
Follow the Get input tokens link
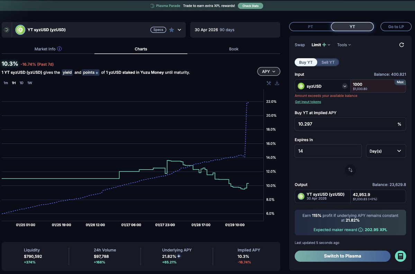pyautogui.click(x=308, y=102)
